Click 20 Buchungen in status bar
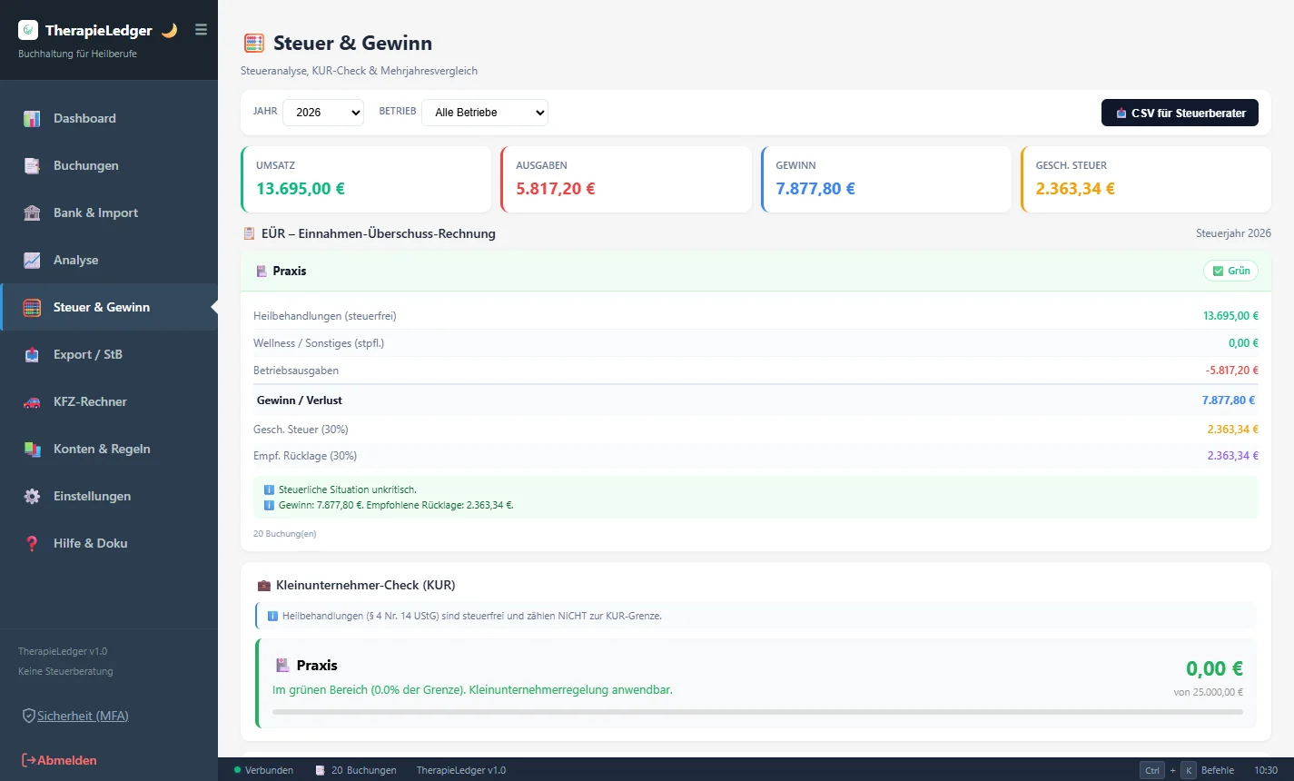1294x781 pixels. click(x=356, y=770)
